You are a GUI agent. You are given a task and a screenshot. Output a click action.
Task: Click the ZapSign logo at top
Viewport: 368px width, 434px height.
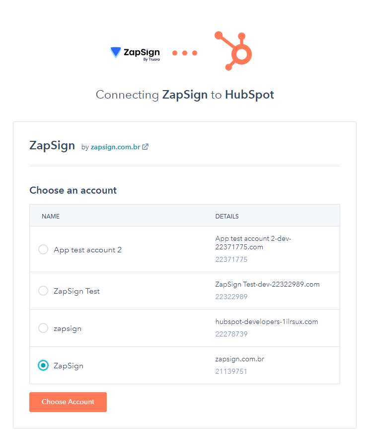135,53
